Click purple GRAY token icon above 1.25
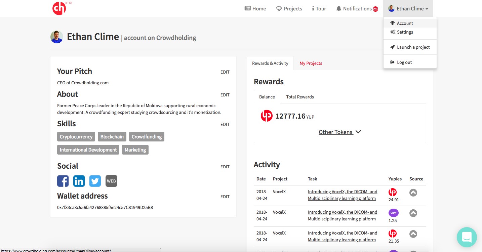Image resolution: width=482 pixels, height=252 pixels. (393, 213)
